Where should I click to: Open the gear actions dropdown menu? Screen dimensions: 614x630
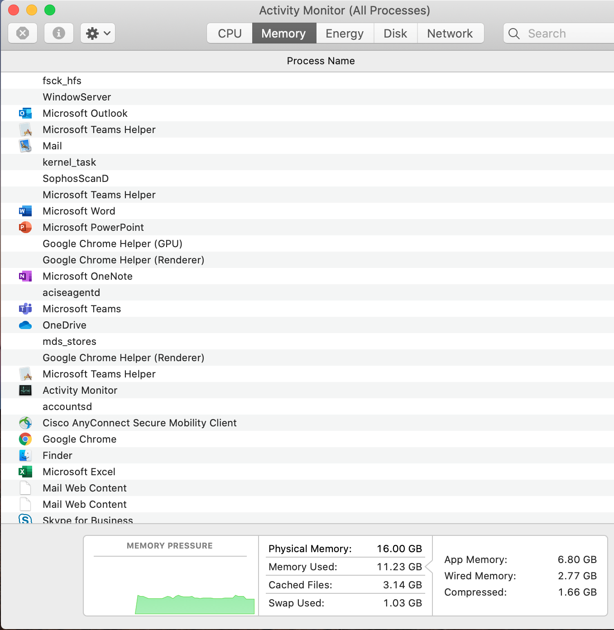(98, 33)
